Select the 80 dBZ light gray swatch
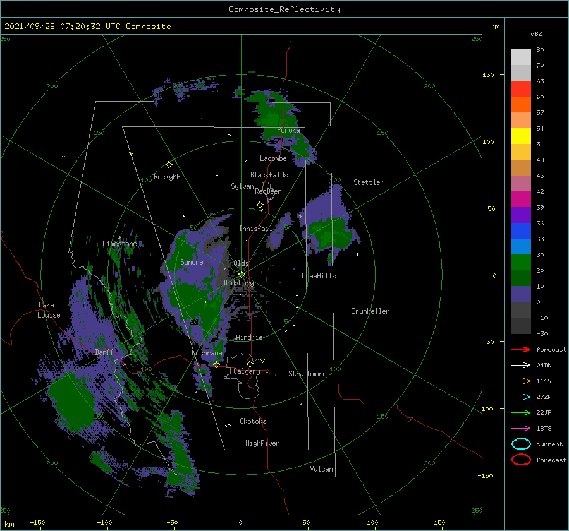Screen dimensions: 569x531 (x=521, y=57)
